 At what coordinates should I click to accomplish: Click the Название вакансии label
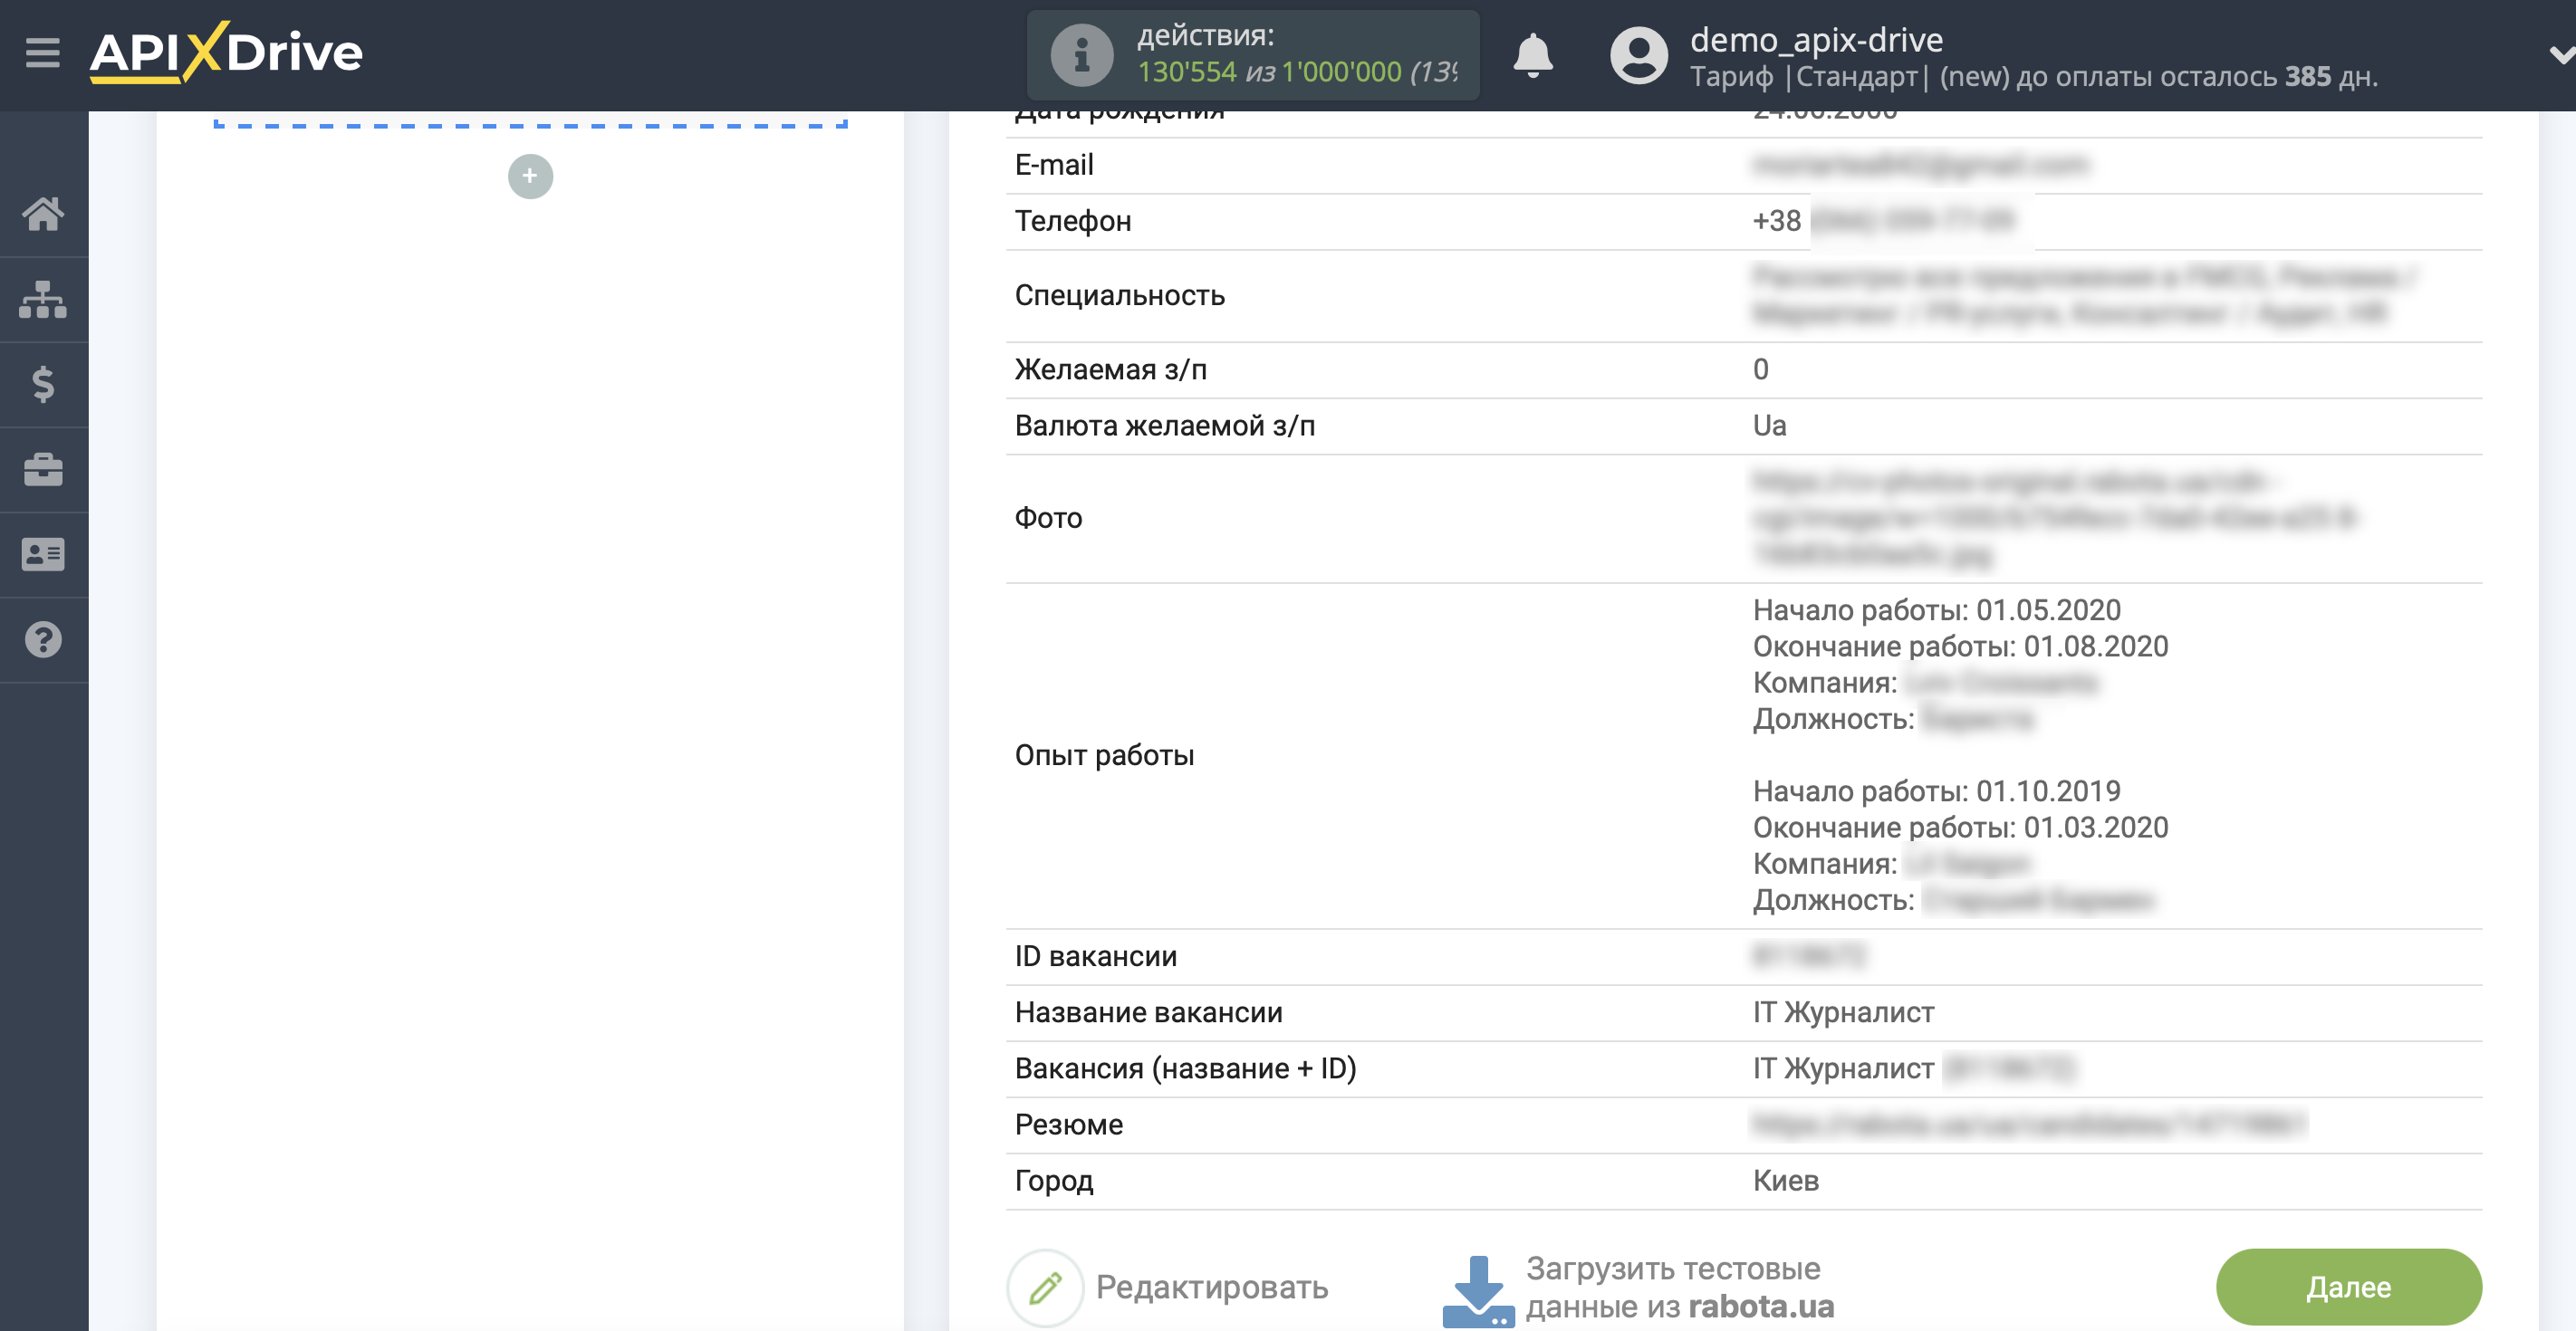[x=1148, y=1012]
